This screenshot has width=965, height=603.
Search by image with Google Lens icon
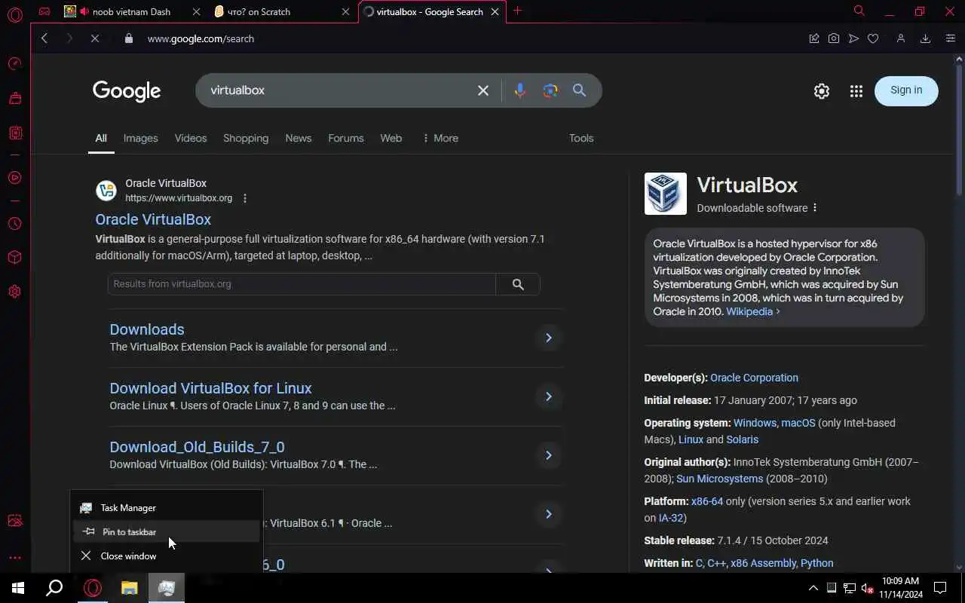[550, 90]
